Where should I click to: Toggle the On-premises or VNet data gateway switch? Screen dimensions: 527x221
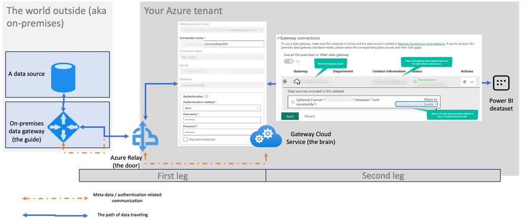289,61
